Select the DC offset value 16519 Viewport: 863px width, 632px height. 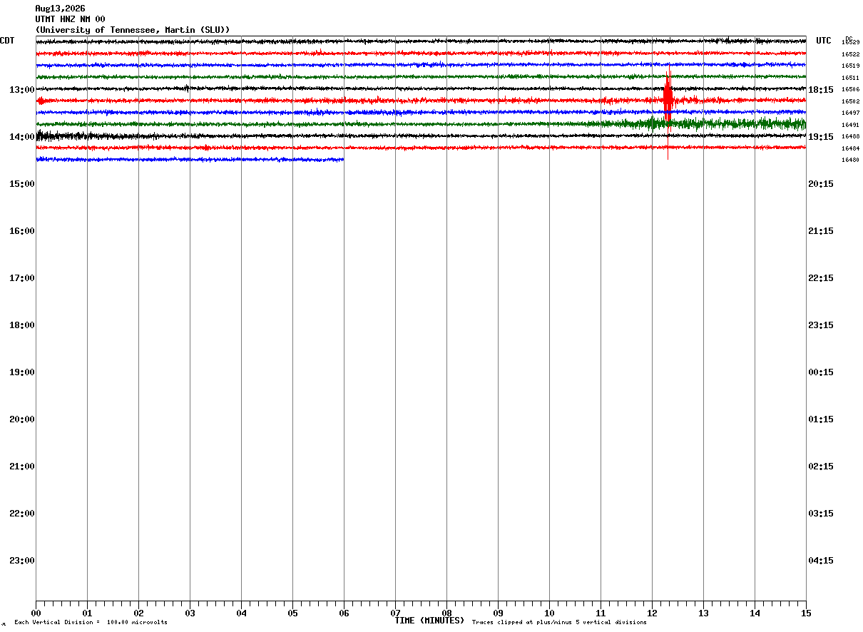point(850,66)
